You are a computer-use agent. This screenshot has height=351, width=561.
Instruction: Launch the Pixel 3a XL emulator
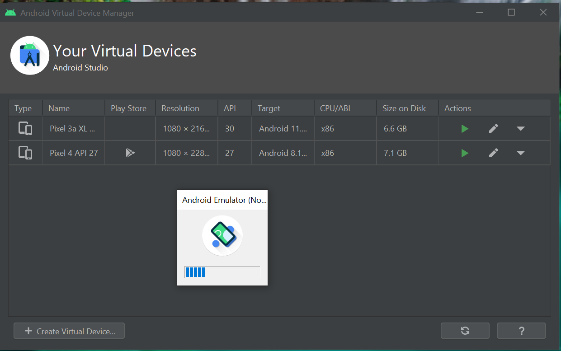[x=465, y=129]
